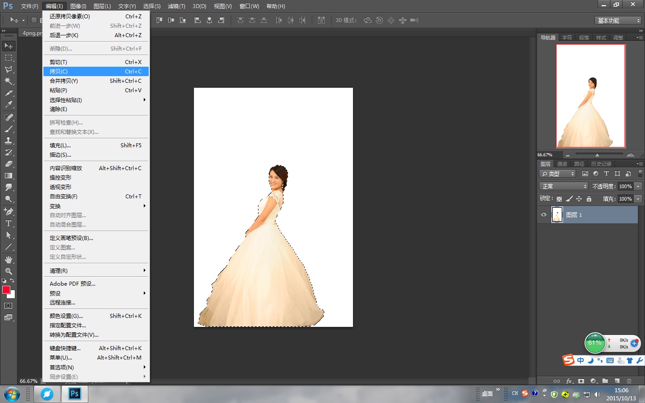Image resolution: width=645 pixels, height=403 pixels.
Task: Click the foreground red color swatch
Action: [6, 289]
